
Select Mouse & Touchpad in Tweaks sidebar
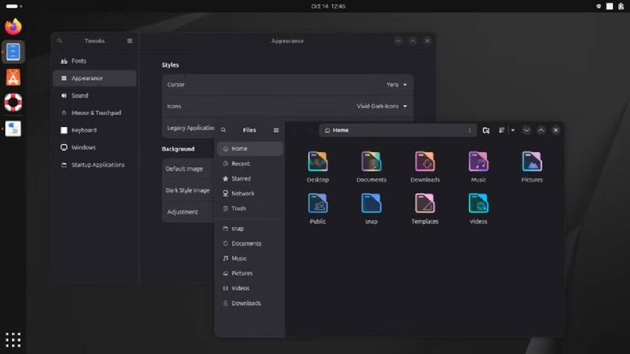click(94, 113)
